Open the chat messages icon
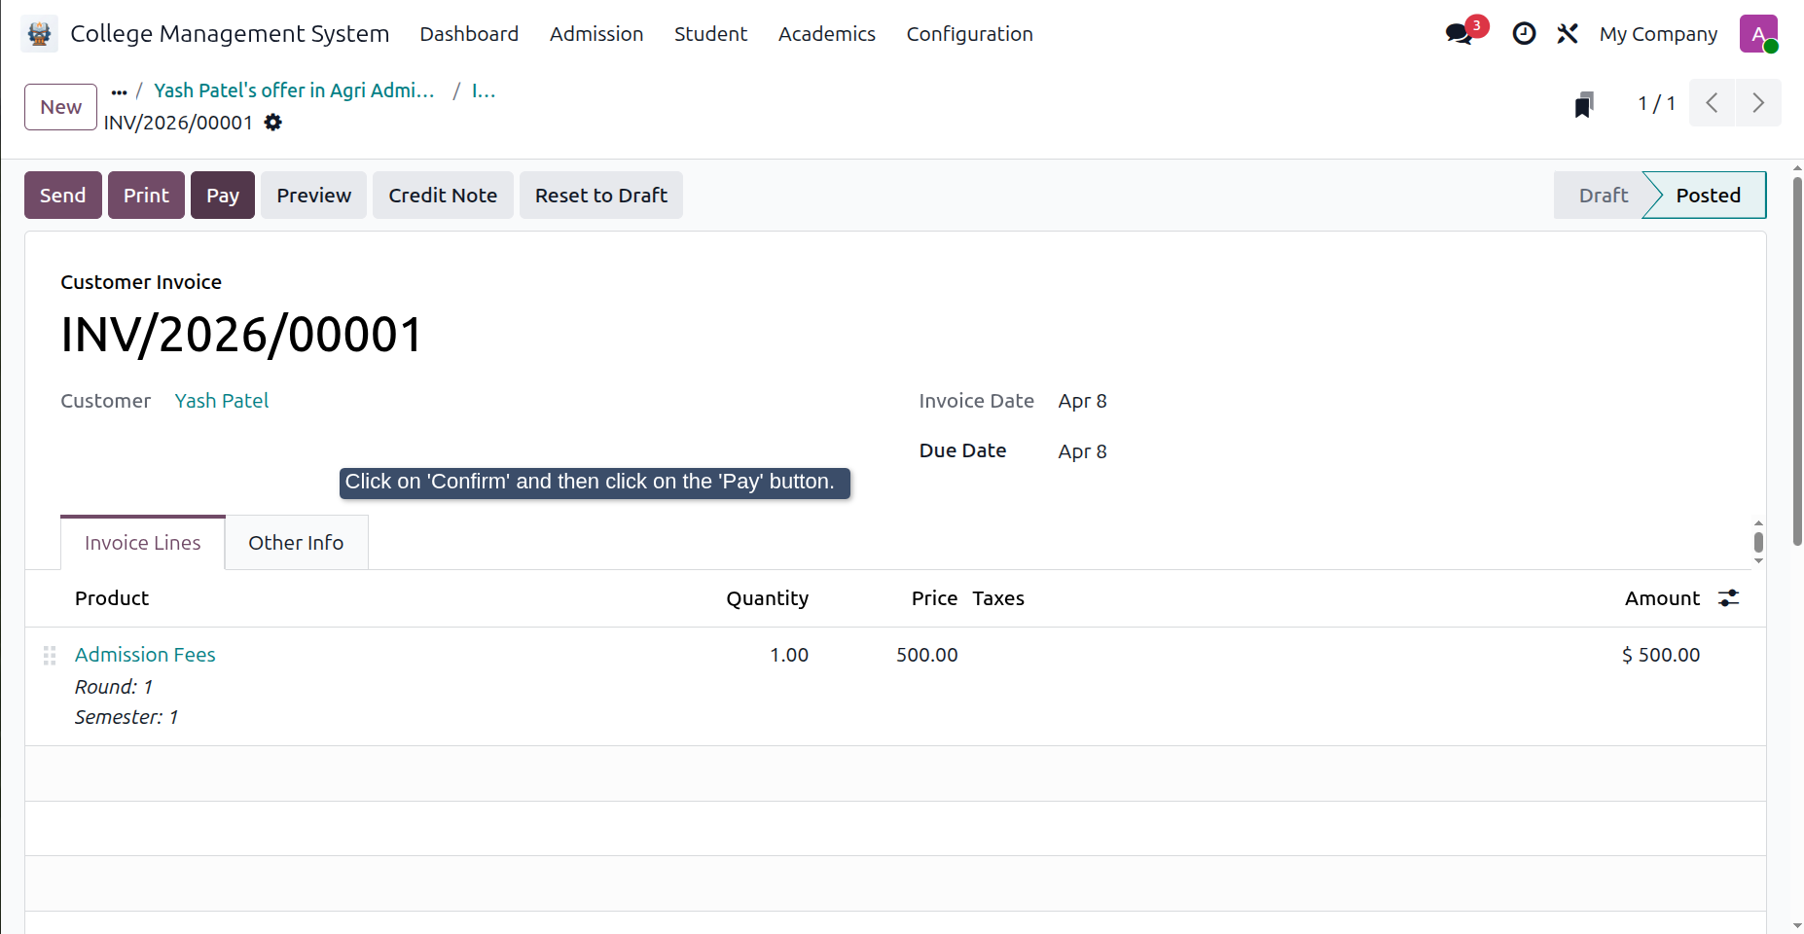 point(1459,34)
